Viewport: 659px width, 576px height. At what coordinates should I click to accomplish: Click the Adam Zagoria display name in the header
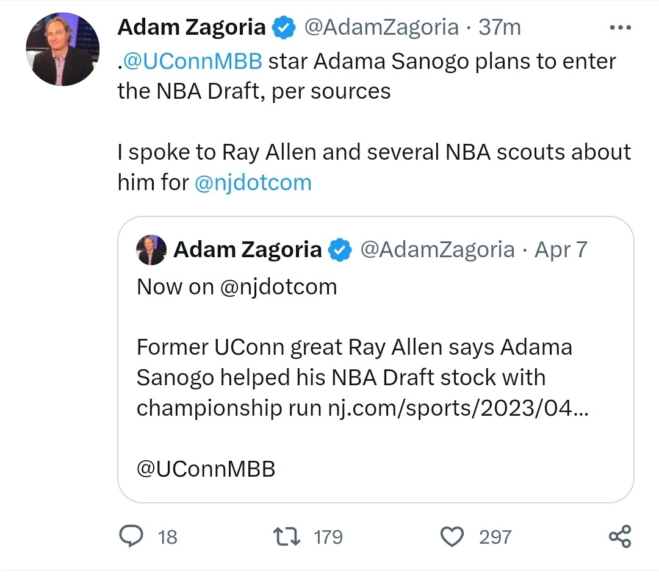(191, 27)
